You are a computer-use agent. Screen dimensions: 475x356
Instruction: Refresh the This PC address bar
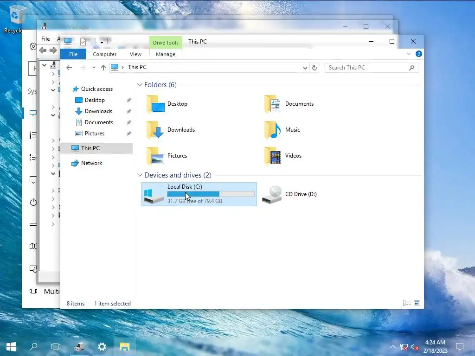tap(315, 68)
